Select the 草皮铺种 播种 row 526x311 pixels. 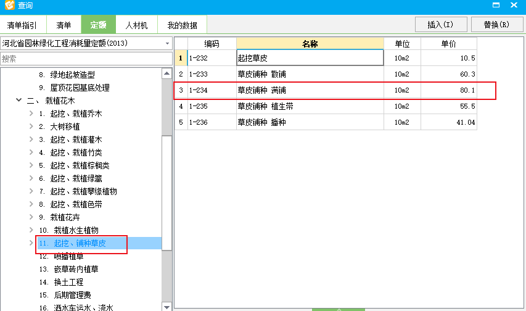(x=326, y=122)
